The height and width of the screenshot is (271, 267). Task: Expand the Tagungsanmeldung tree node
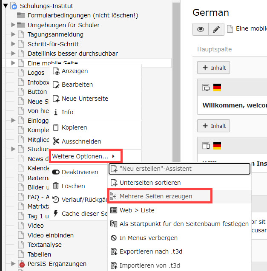pos(13,34)
